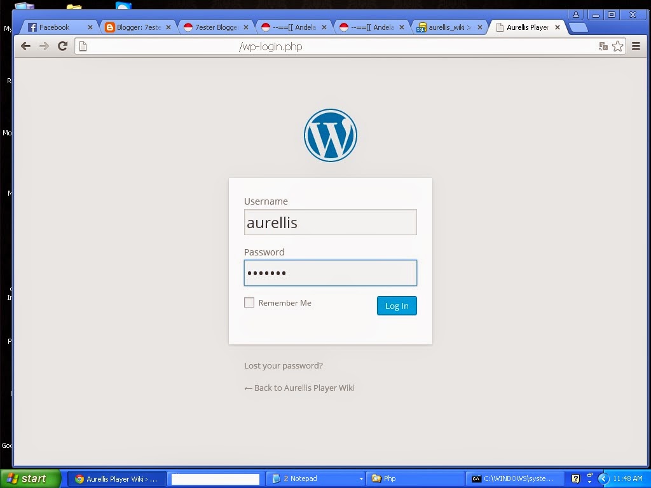
Task: Click the page icon in the address bar
Action: coord(83,46)
